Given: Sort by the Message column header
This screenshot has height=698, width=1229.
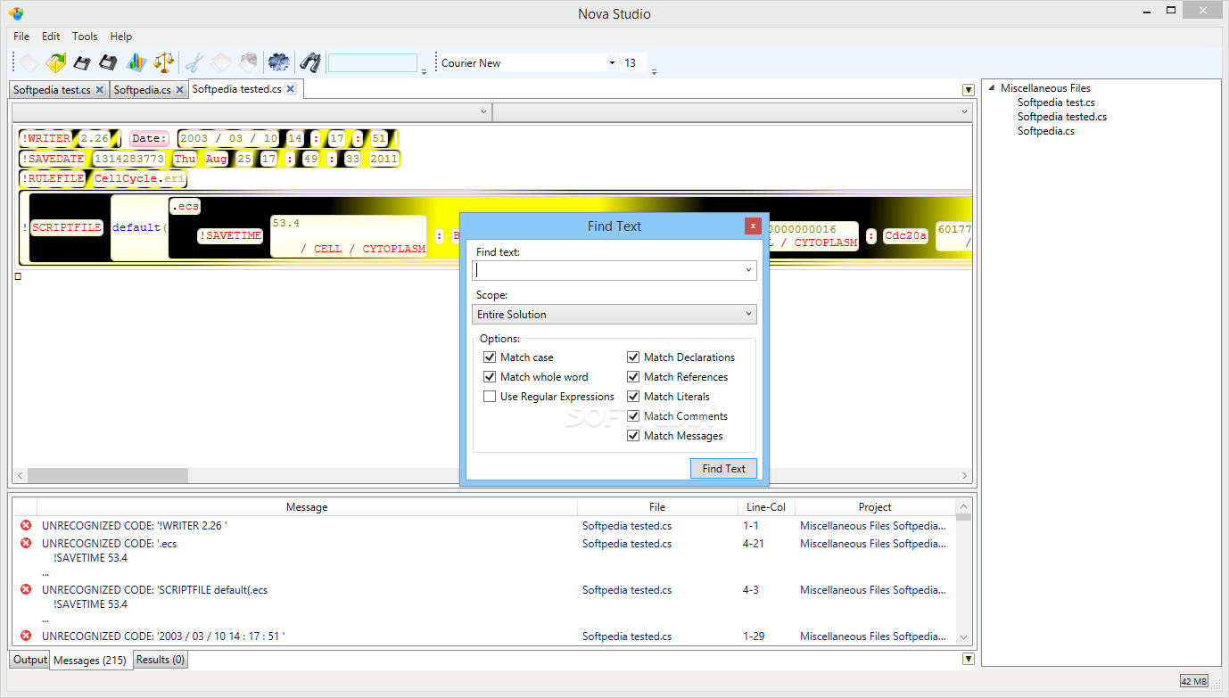Looking at the screenshot, I should [x=307, y=506].
